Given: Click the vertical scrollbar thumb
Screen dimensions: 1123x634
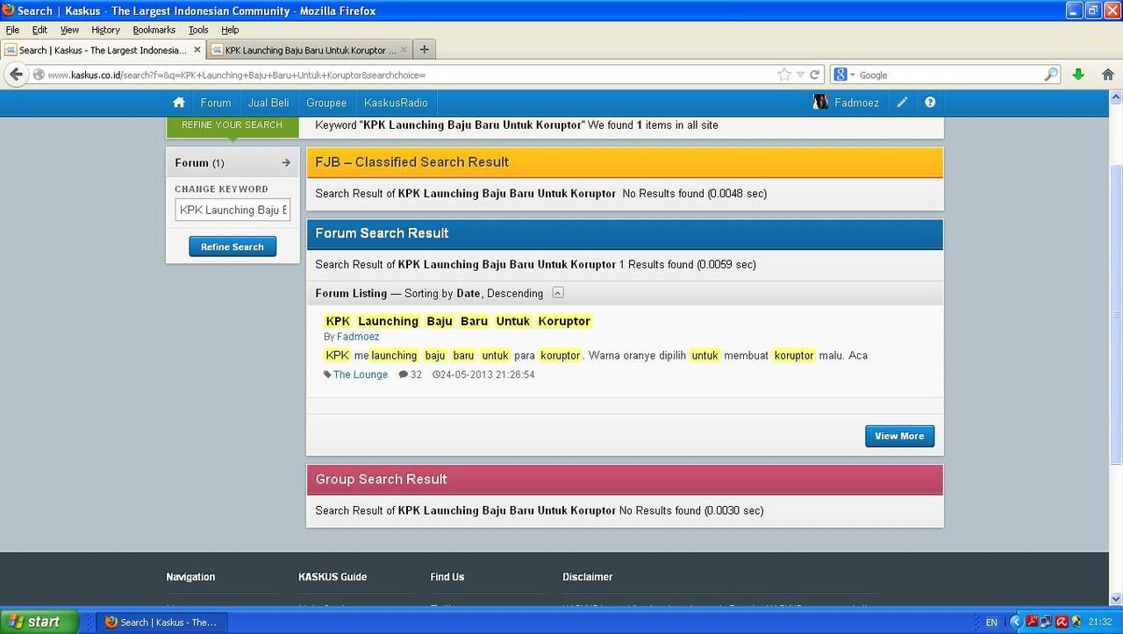Looking at the screenshot, I should point(1116,314).
